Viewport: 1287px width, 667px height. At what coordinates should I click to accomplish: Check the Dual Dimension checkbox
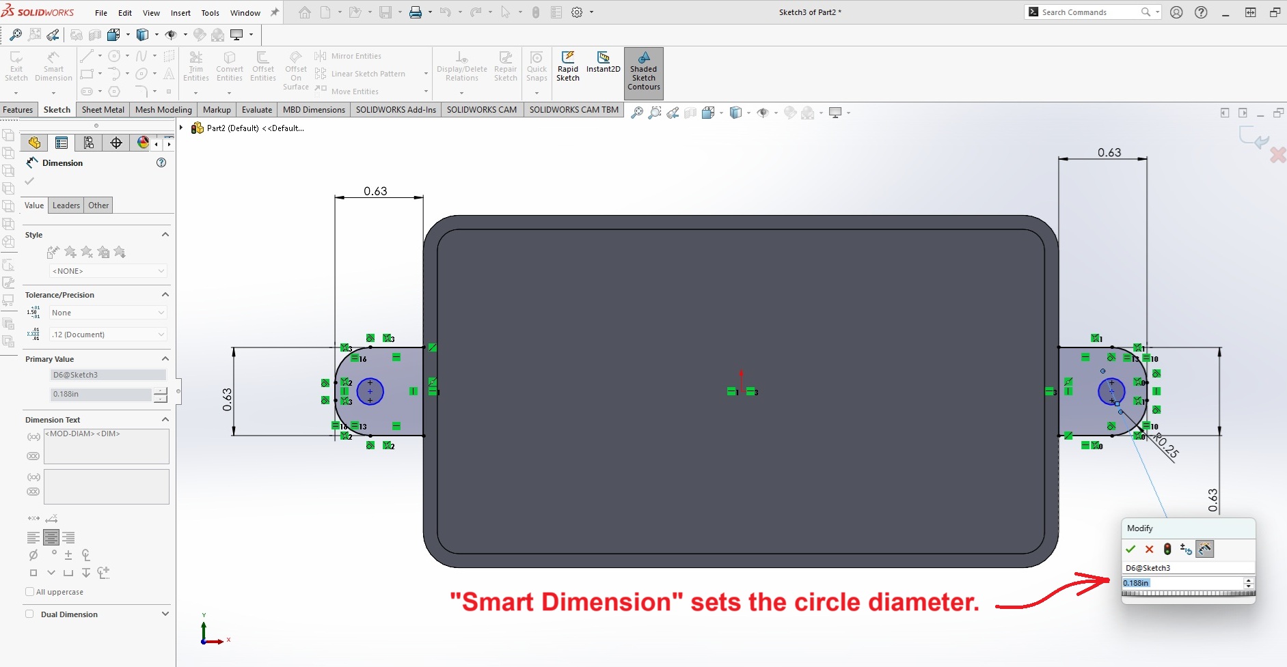pos(29,614)
